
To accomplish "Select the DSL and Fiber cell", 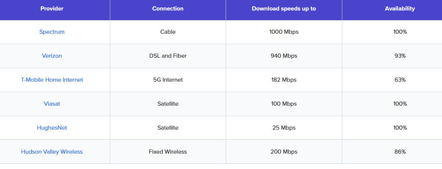I will [168, 56].
